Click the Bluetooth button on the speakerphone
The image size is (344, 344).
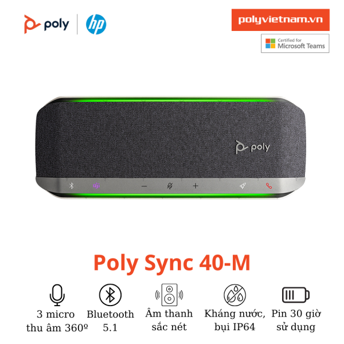click(x=72, y=186)
